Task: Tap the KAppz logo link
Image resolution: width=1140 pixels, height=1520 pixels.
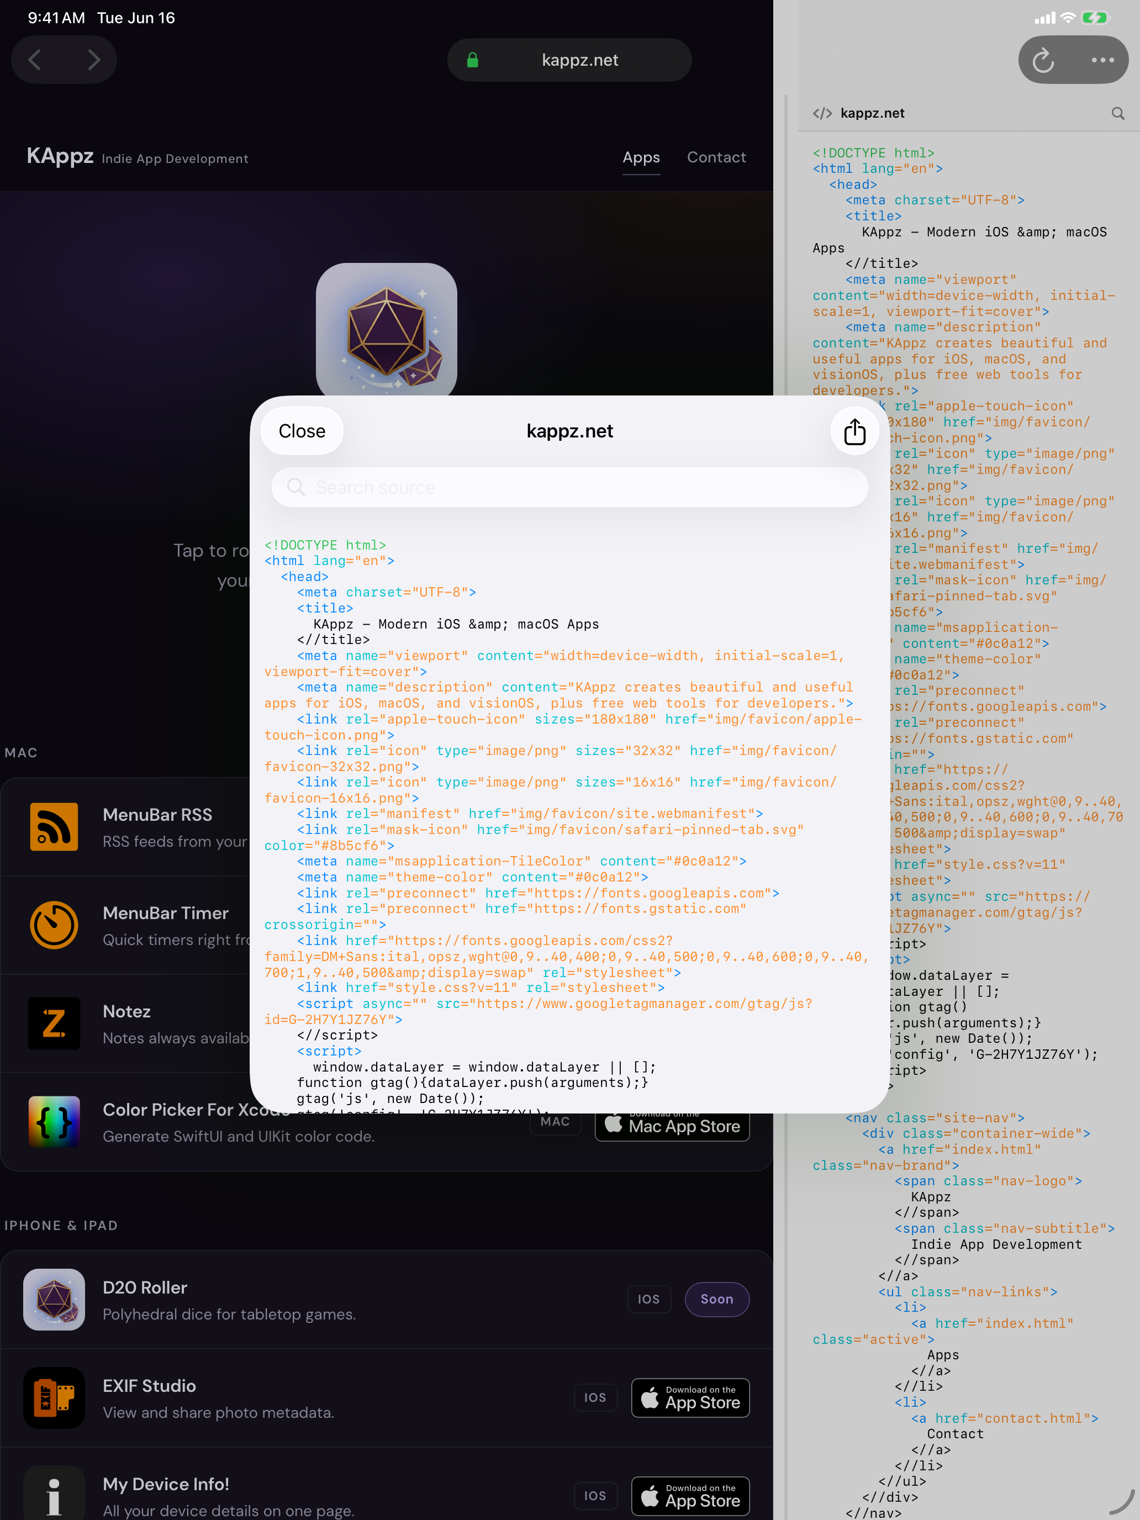Action: point(60,156)
